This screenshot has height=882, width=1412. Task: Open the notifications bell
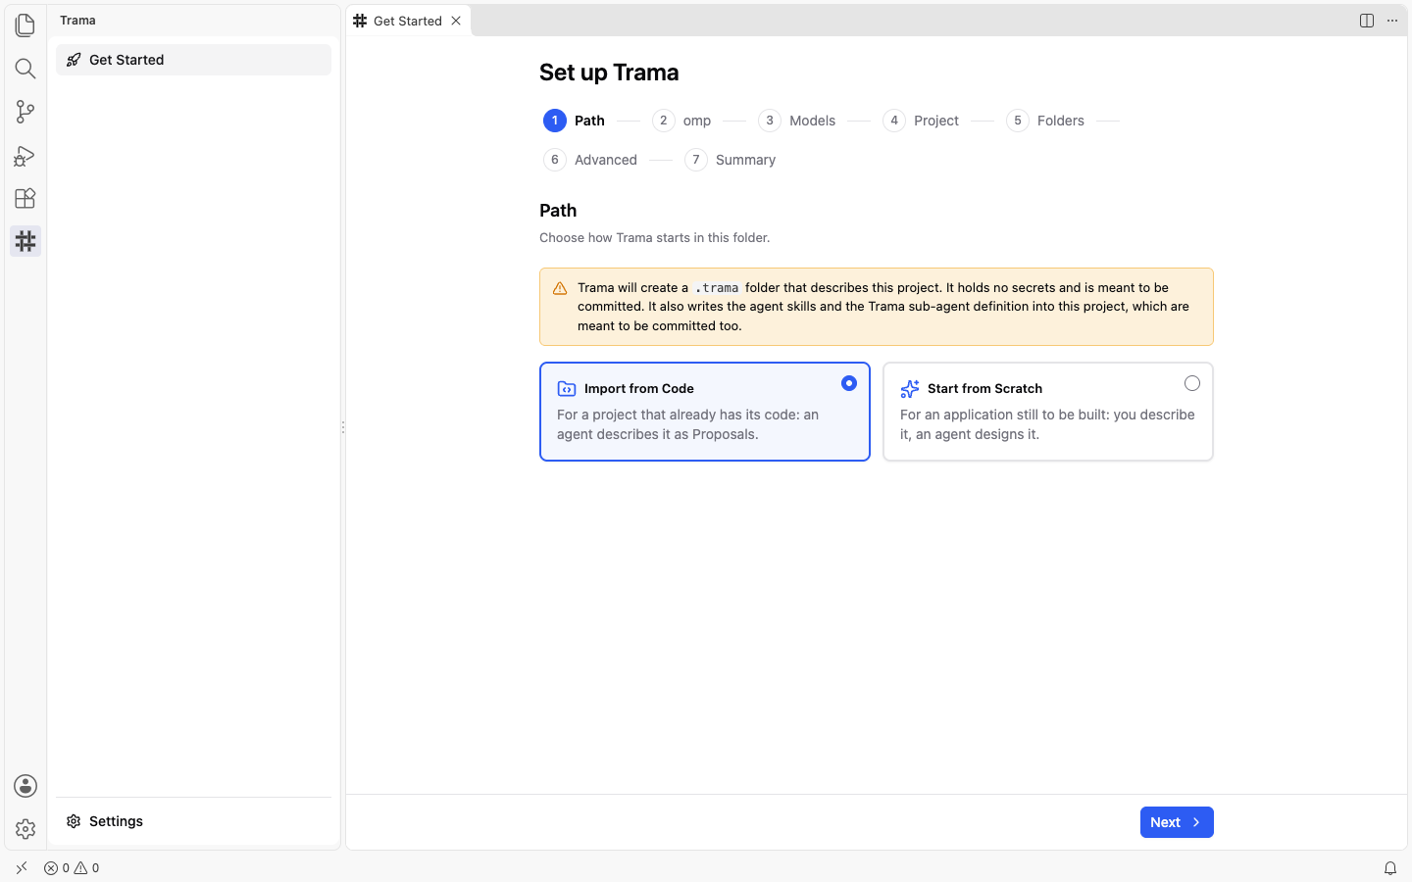(x=1390, y=867)
